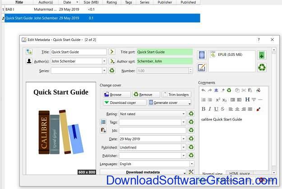Image resolution: width=282 pixels, height=189 pixels.
Task: Open the Languages dropdown
Action: pyautogui.click(x=192, y=164)
